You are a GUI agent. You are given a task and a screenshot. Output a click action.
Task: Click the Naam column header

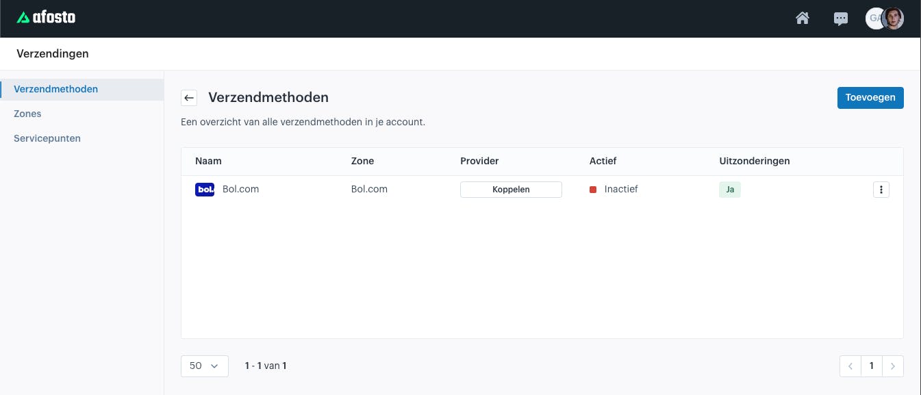click(x=208, y=161)
